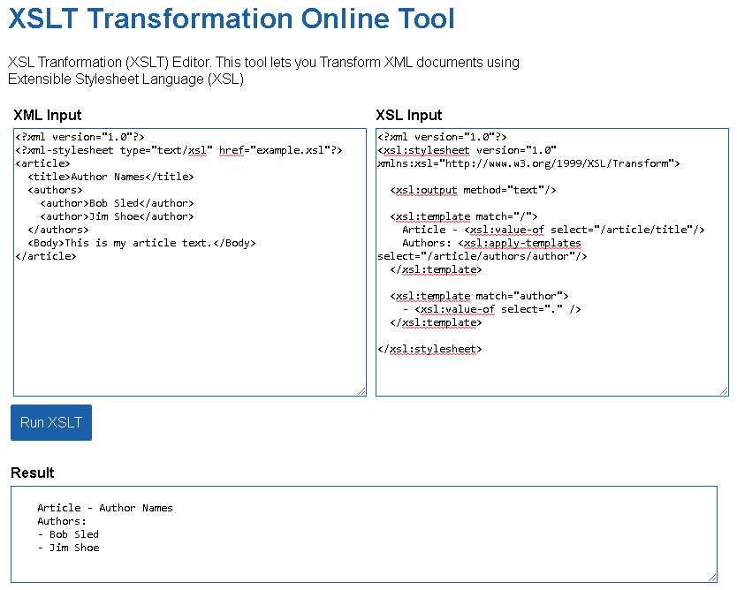Click the xml-stylesheet line in XML Input
Image resolution: width=737 pixels, height=590 pixels.
(x=179, y=150)
